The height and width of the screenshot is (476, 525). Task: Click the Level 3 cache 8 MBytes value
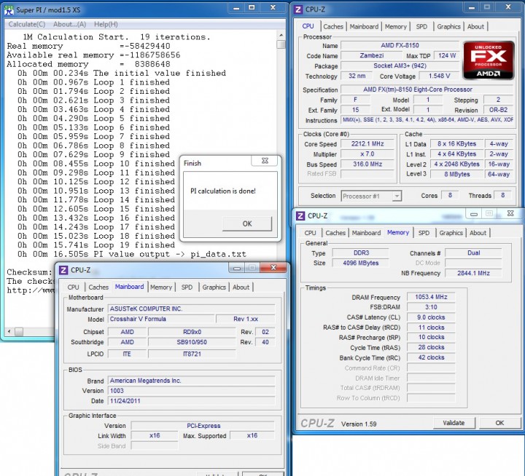pyautogui.click(x=456, y=174)
